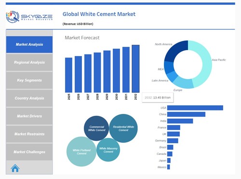
Task: Click the '2032: 13.45 Billion' tooltip
Action: (158, 97)
